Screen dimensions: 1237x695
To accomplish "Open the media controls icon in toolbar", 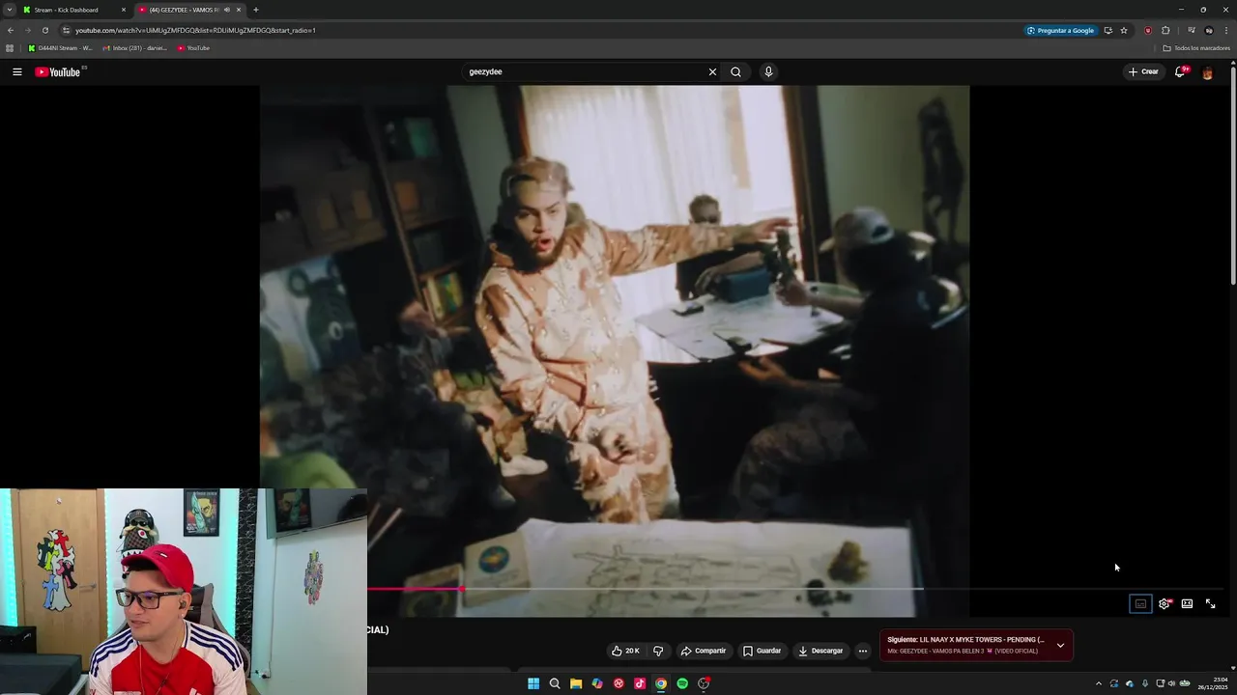I will coord(1192,30).
